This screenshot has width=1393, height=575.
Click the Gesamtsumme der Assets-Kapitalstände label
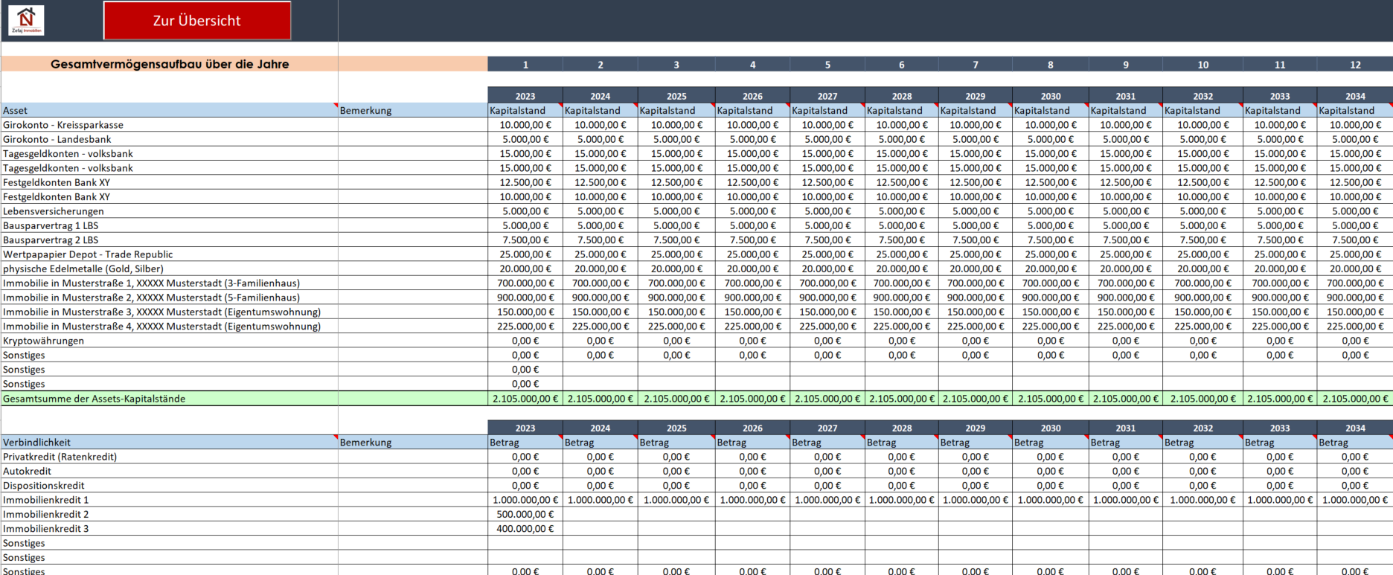(95, 399)
